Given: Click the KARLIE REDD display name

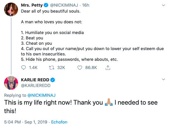Looking at the screenshot, I should [35, 80].
